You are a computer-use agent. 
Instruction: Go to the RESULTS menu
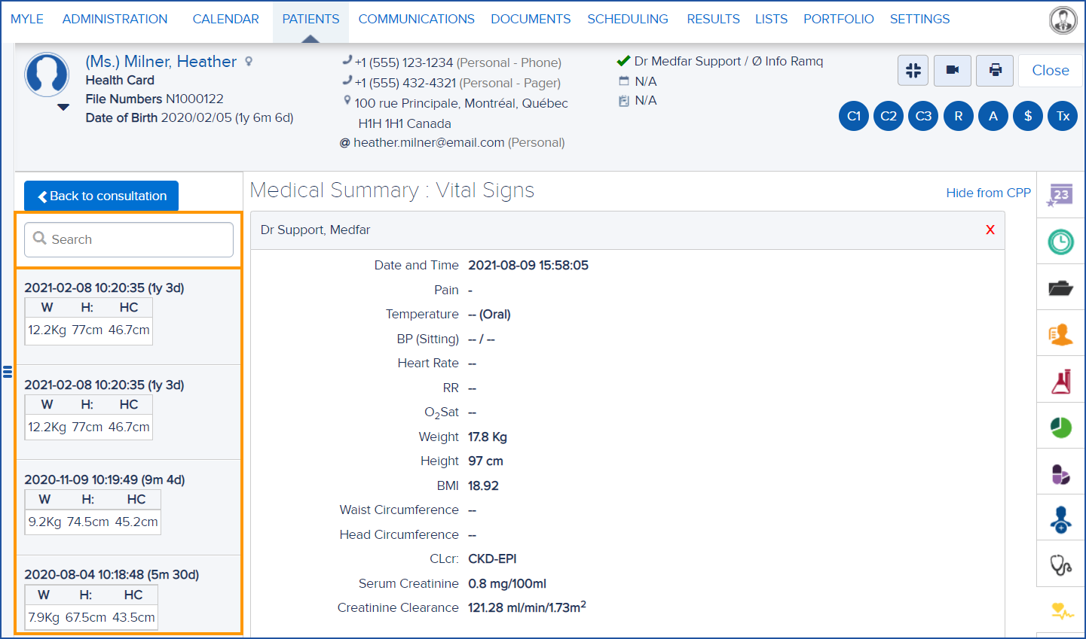[713, 20]
